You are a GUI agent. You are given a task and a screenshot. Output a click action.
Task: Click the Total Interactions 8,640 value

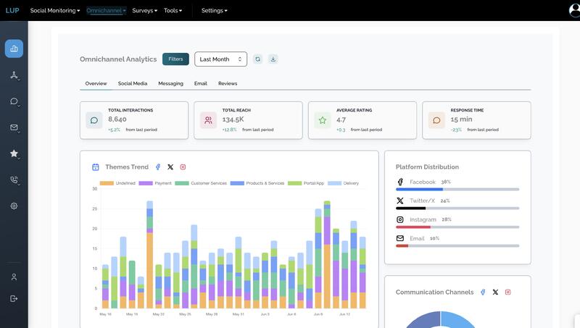(117, 119)
